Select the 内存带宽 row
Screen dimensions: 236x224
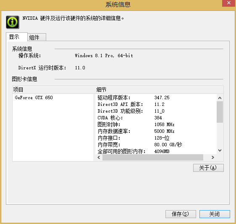[x=156, y=145]
